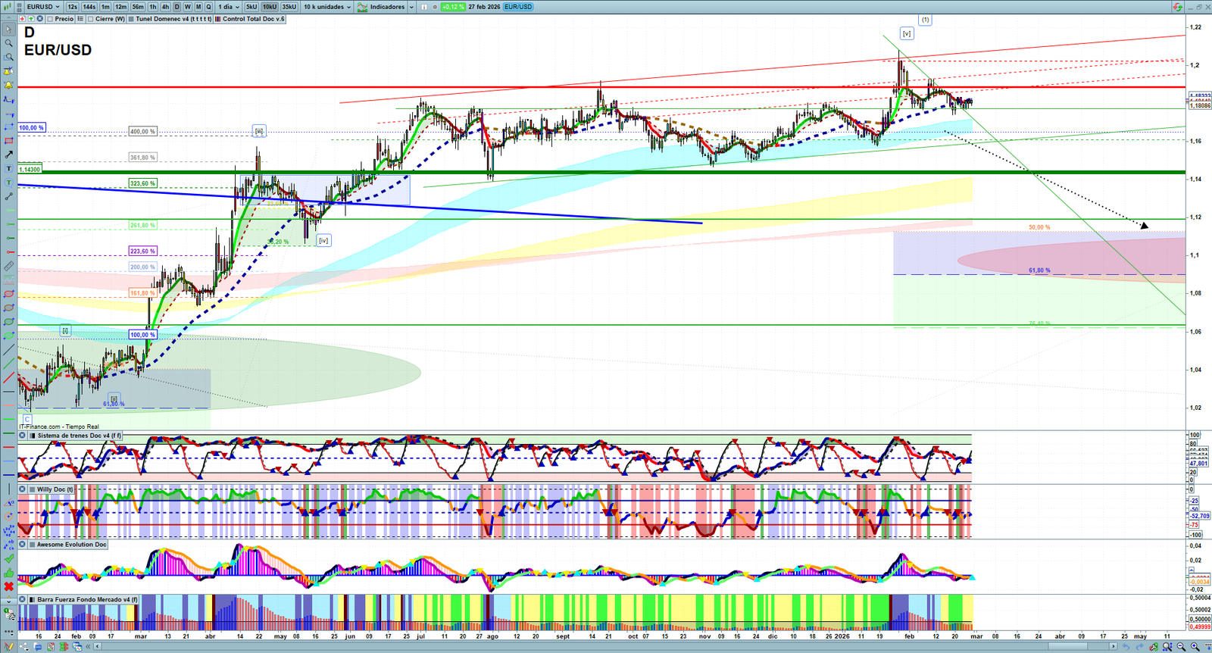Toggle the 35kU units button
The height and width of the screenshot is (653, 1212).
pyautogui.click(x=289, y=7)
